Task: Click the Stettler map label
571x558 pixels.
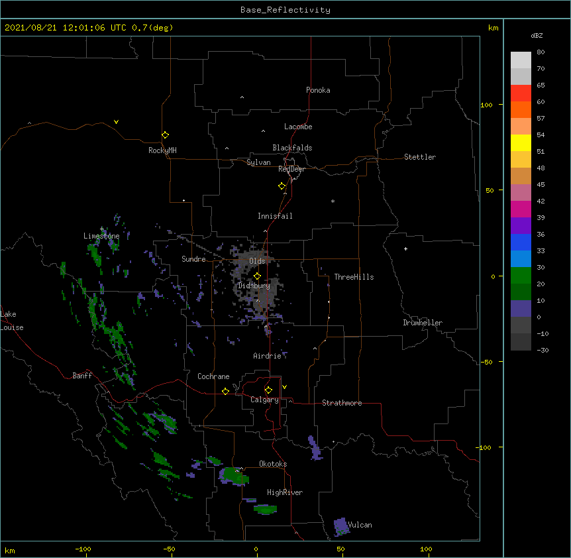Action: pyautogui.click(x=419, y=157)
